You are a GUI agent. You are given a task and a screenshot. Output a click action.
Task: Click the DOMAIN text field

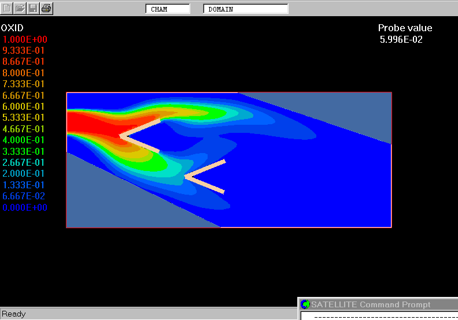(246, 9)
